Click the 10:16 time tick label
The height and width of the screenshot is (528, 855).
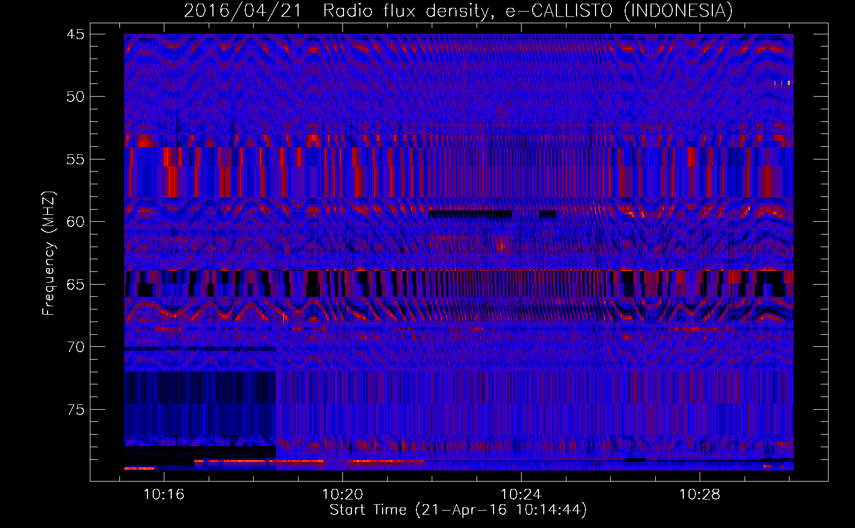click(x=164, y=495)
